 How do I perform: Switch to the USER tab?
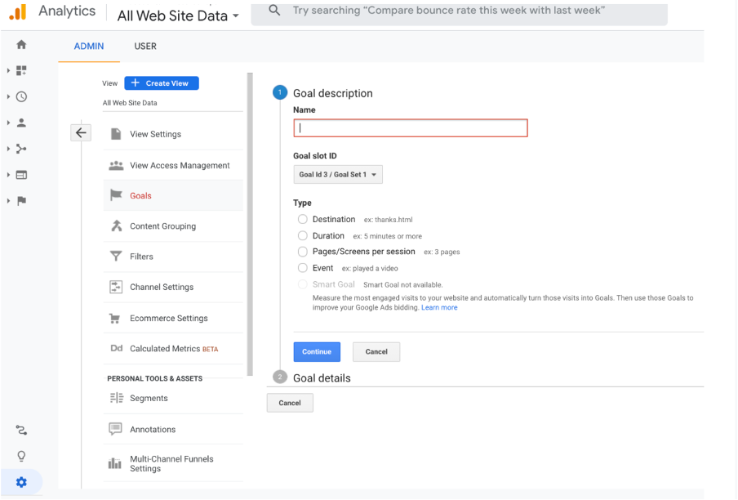point(145,47)
